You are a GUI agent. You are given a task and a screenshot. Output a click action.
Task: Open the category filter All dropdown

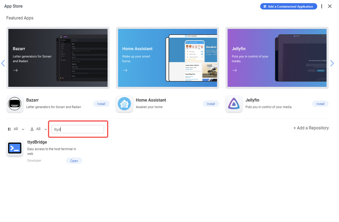pos(16,129)
